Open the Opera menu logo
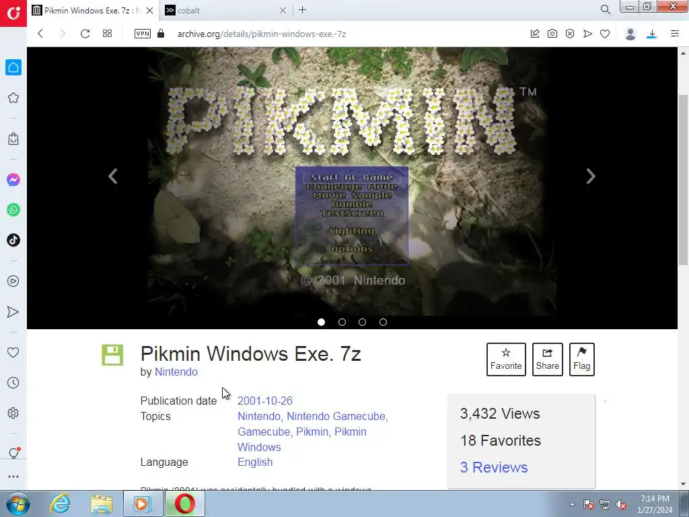Image resolution: width=689 pixels, height=517 pixels. pyautogui.click(x=13, y=13)
